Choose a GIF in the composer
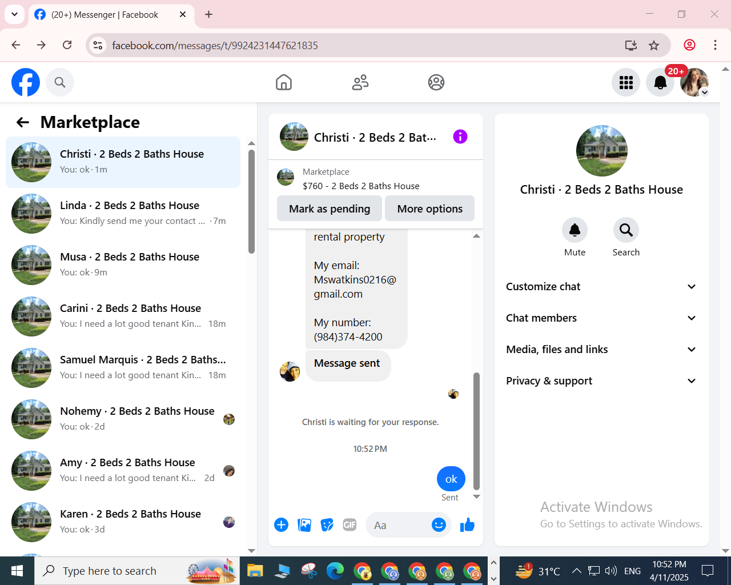 350,525
